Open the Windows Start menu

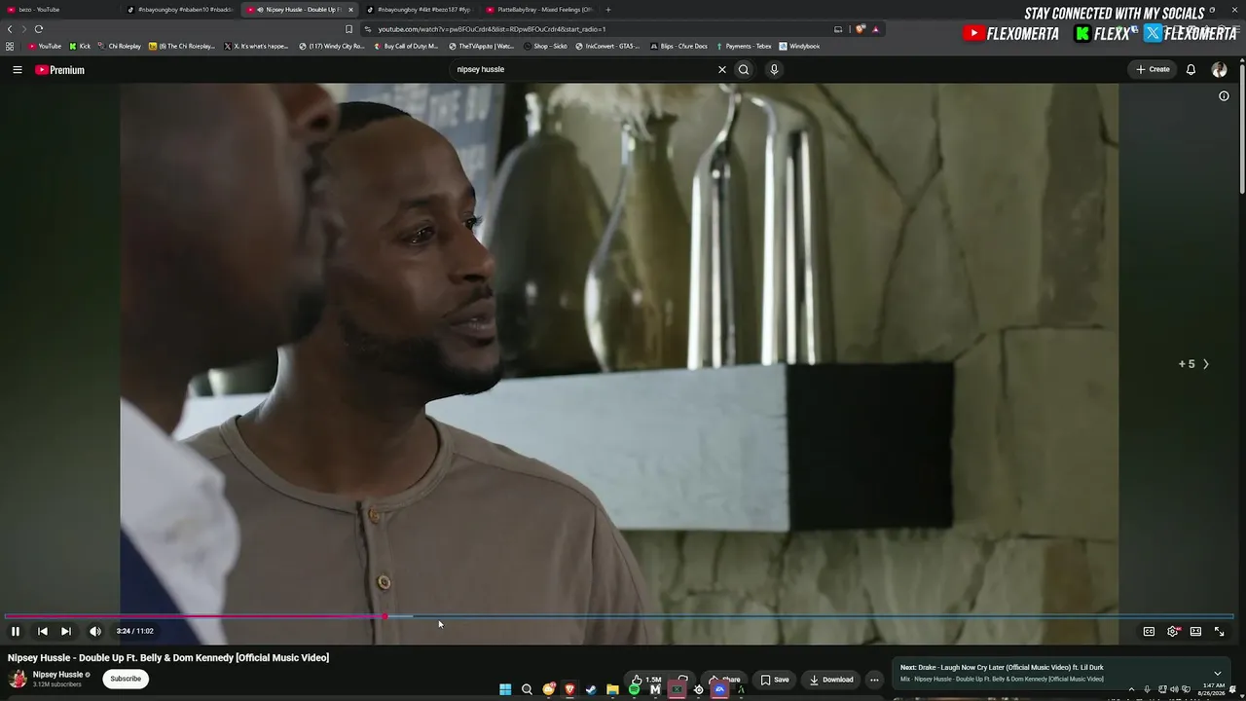[505, 689]
